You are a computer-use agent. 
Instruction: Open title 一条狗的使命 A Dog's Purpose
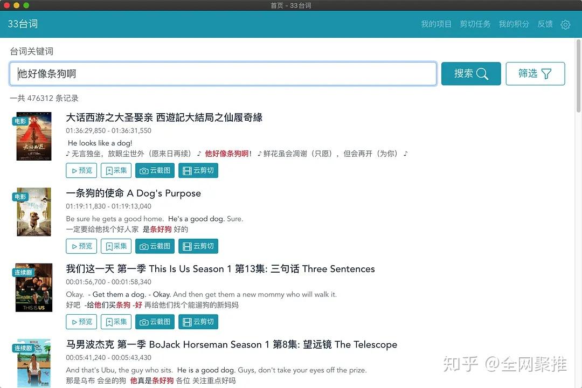click(133, 193)
